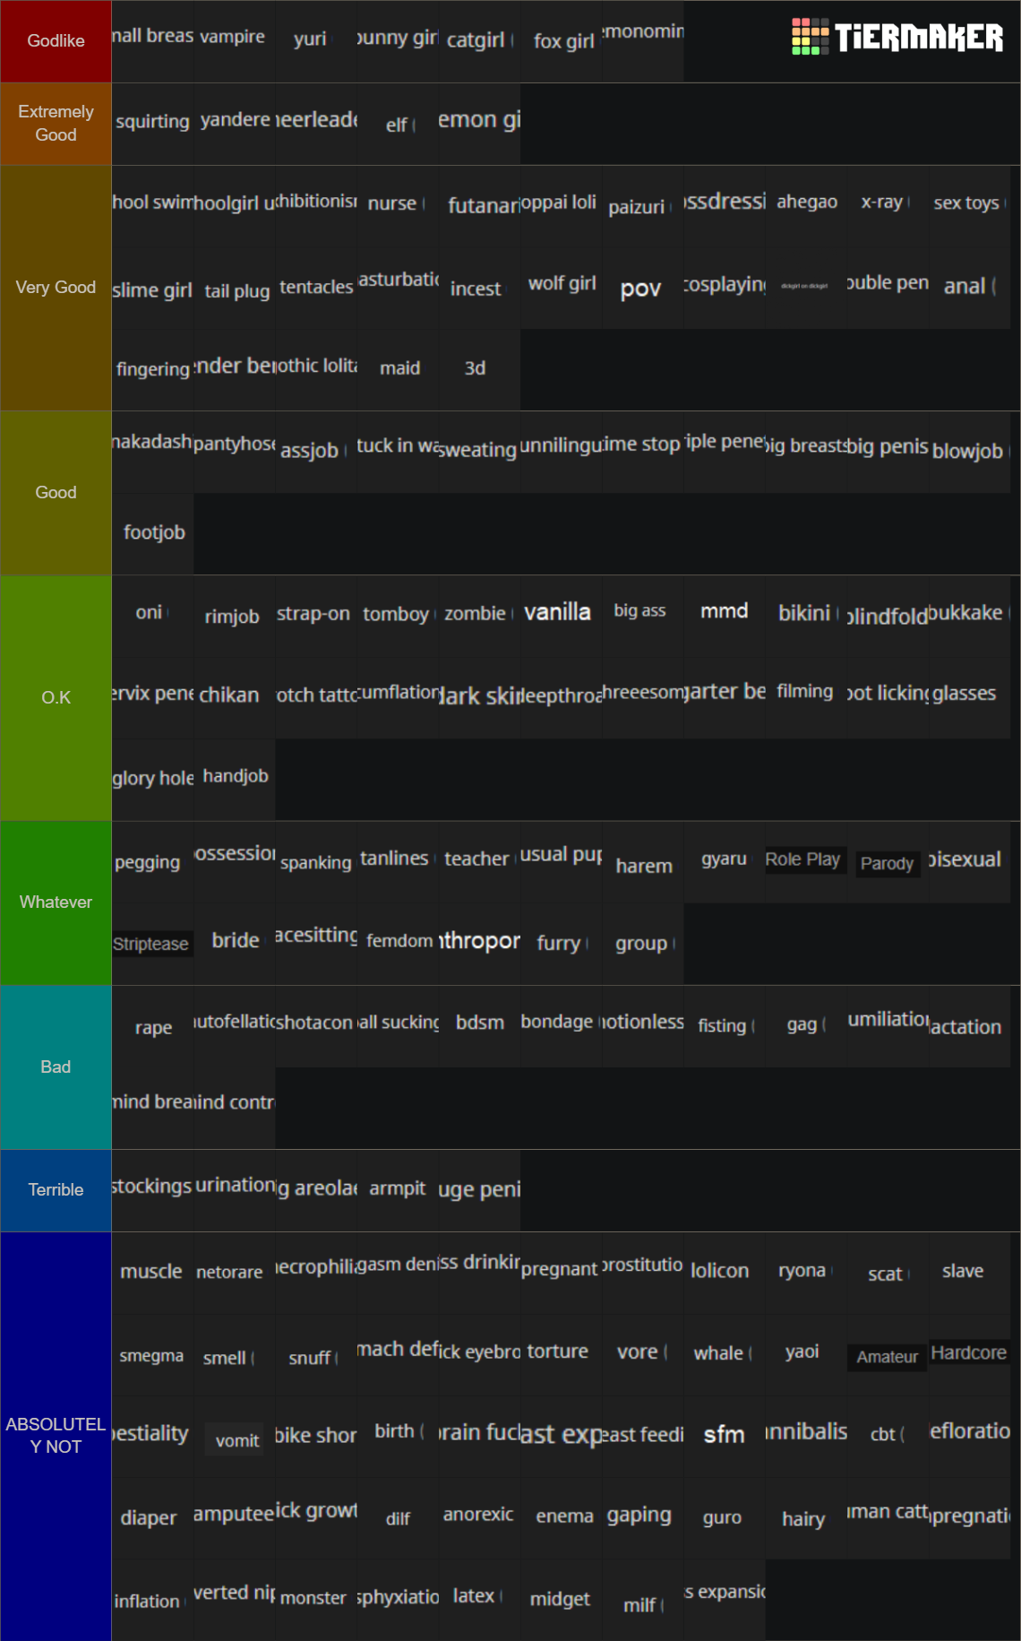This screenshot has width=1021, height=1641.
Task: Select the Amateur tile
Action: pos(888,1354)
